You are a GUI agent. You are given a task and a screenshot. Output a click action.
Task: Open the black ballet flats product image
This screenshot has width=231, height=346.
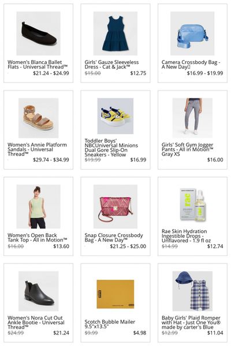(x=39, y=33)
